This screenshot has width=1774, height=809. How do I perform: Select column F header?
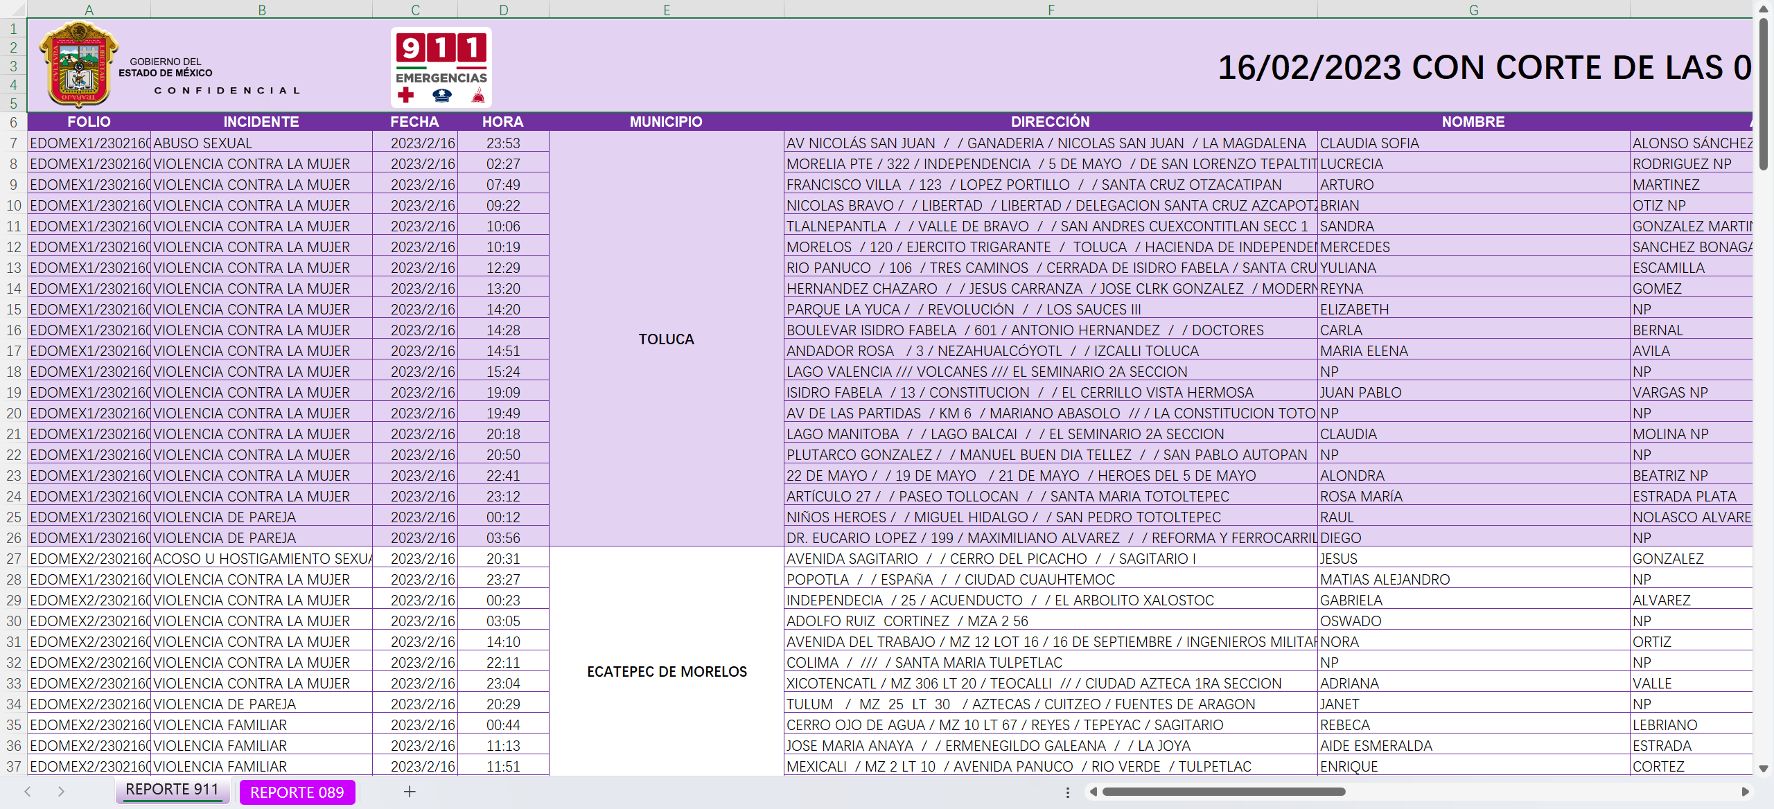(x=1051, y=10)
